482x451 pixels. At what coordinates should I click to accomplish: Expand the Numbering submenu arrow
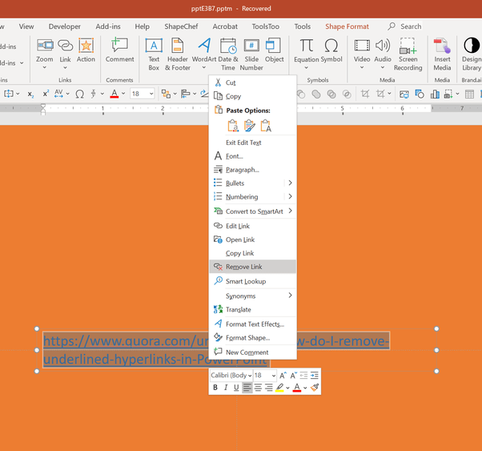point(290,196)
